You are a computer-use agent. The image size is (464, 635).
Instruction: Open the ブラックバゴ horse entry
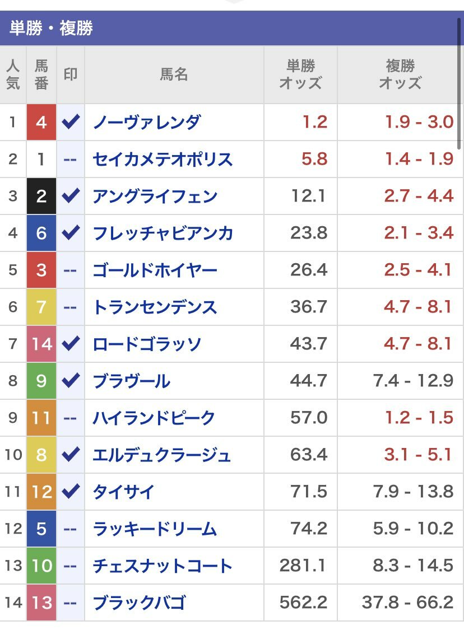[x=139, y=603]
